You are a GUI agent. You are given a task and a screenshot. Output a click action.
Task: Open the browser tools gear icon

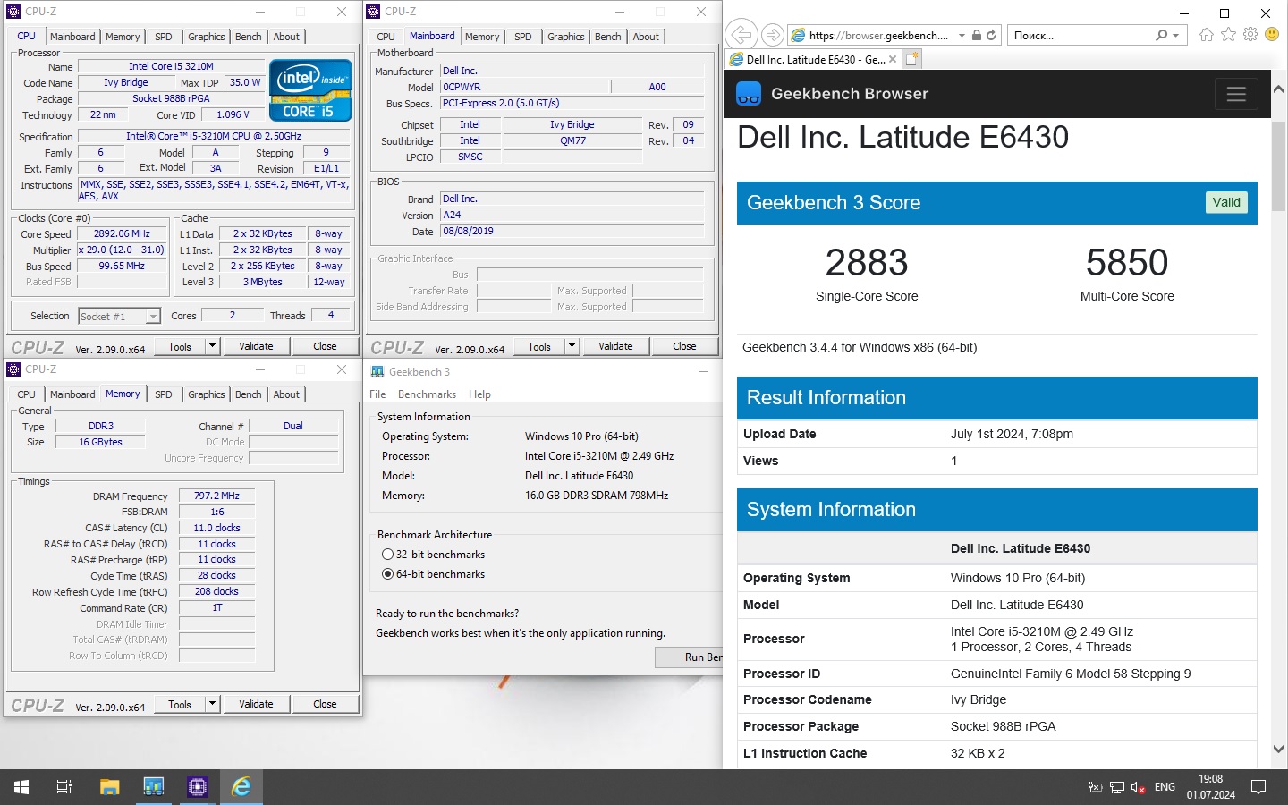tap(1250, 35)
